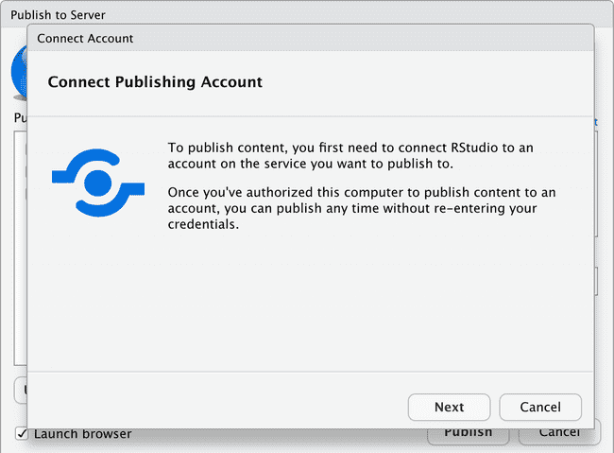
Task: Click the Connect Publishing Account heading
Action: 155,82
